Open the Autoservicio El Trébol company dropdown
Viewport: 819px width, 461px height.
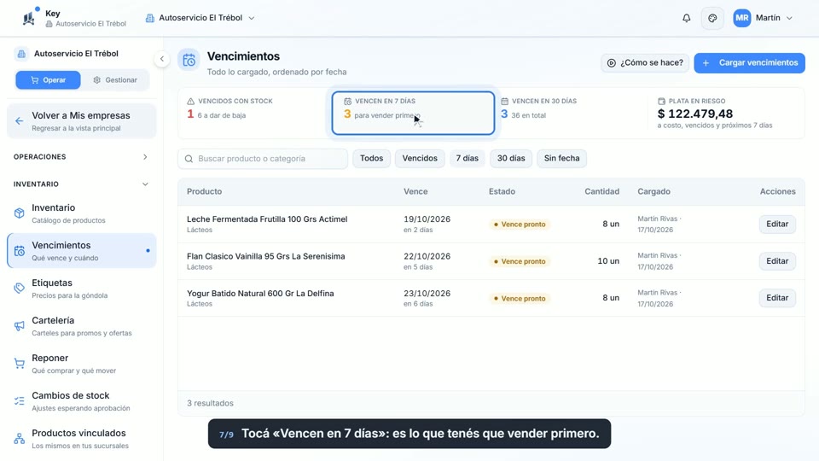click(x=200, y=18)
